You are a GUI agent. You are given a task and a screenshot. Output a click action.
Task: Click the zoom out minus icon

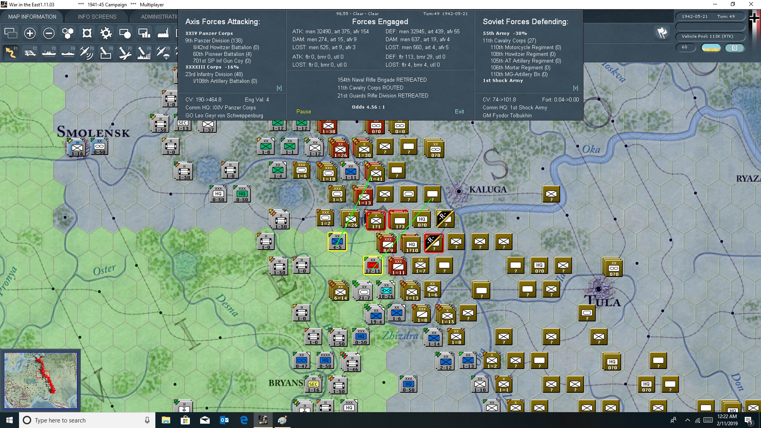49,33
